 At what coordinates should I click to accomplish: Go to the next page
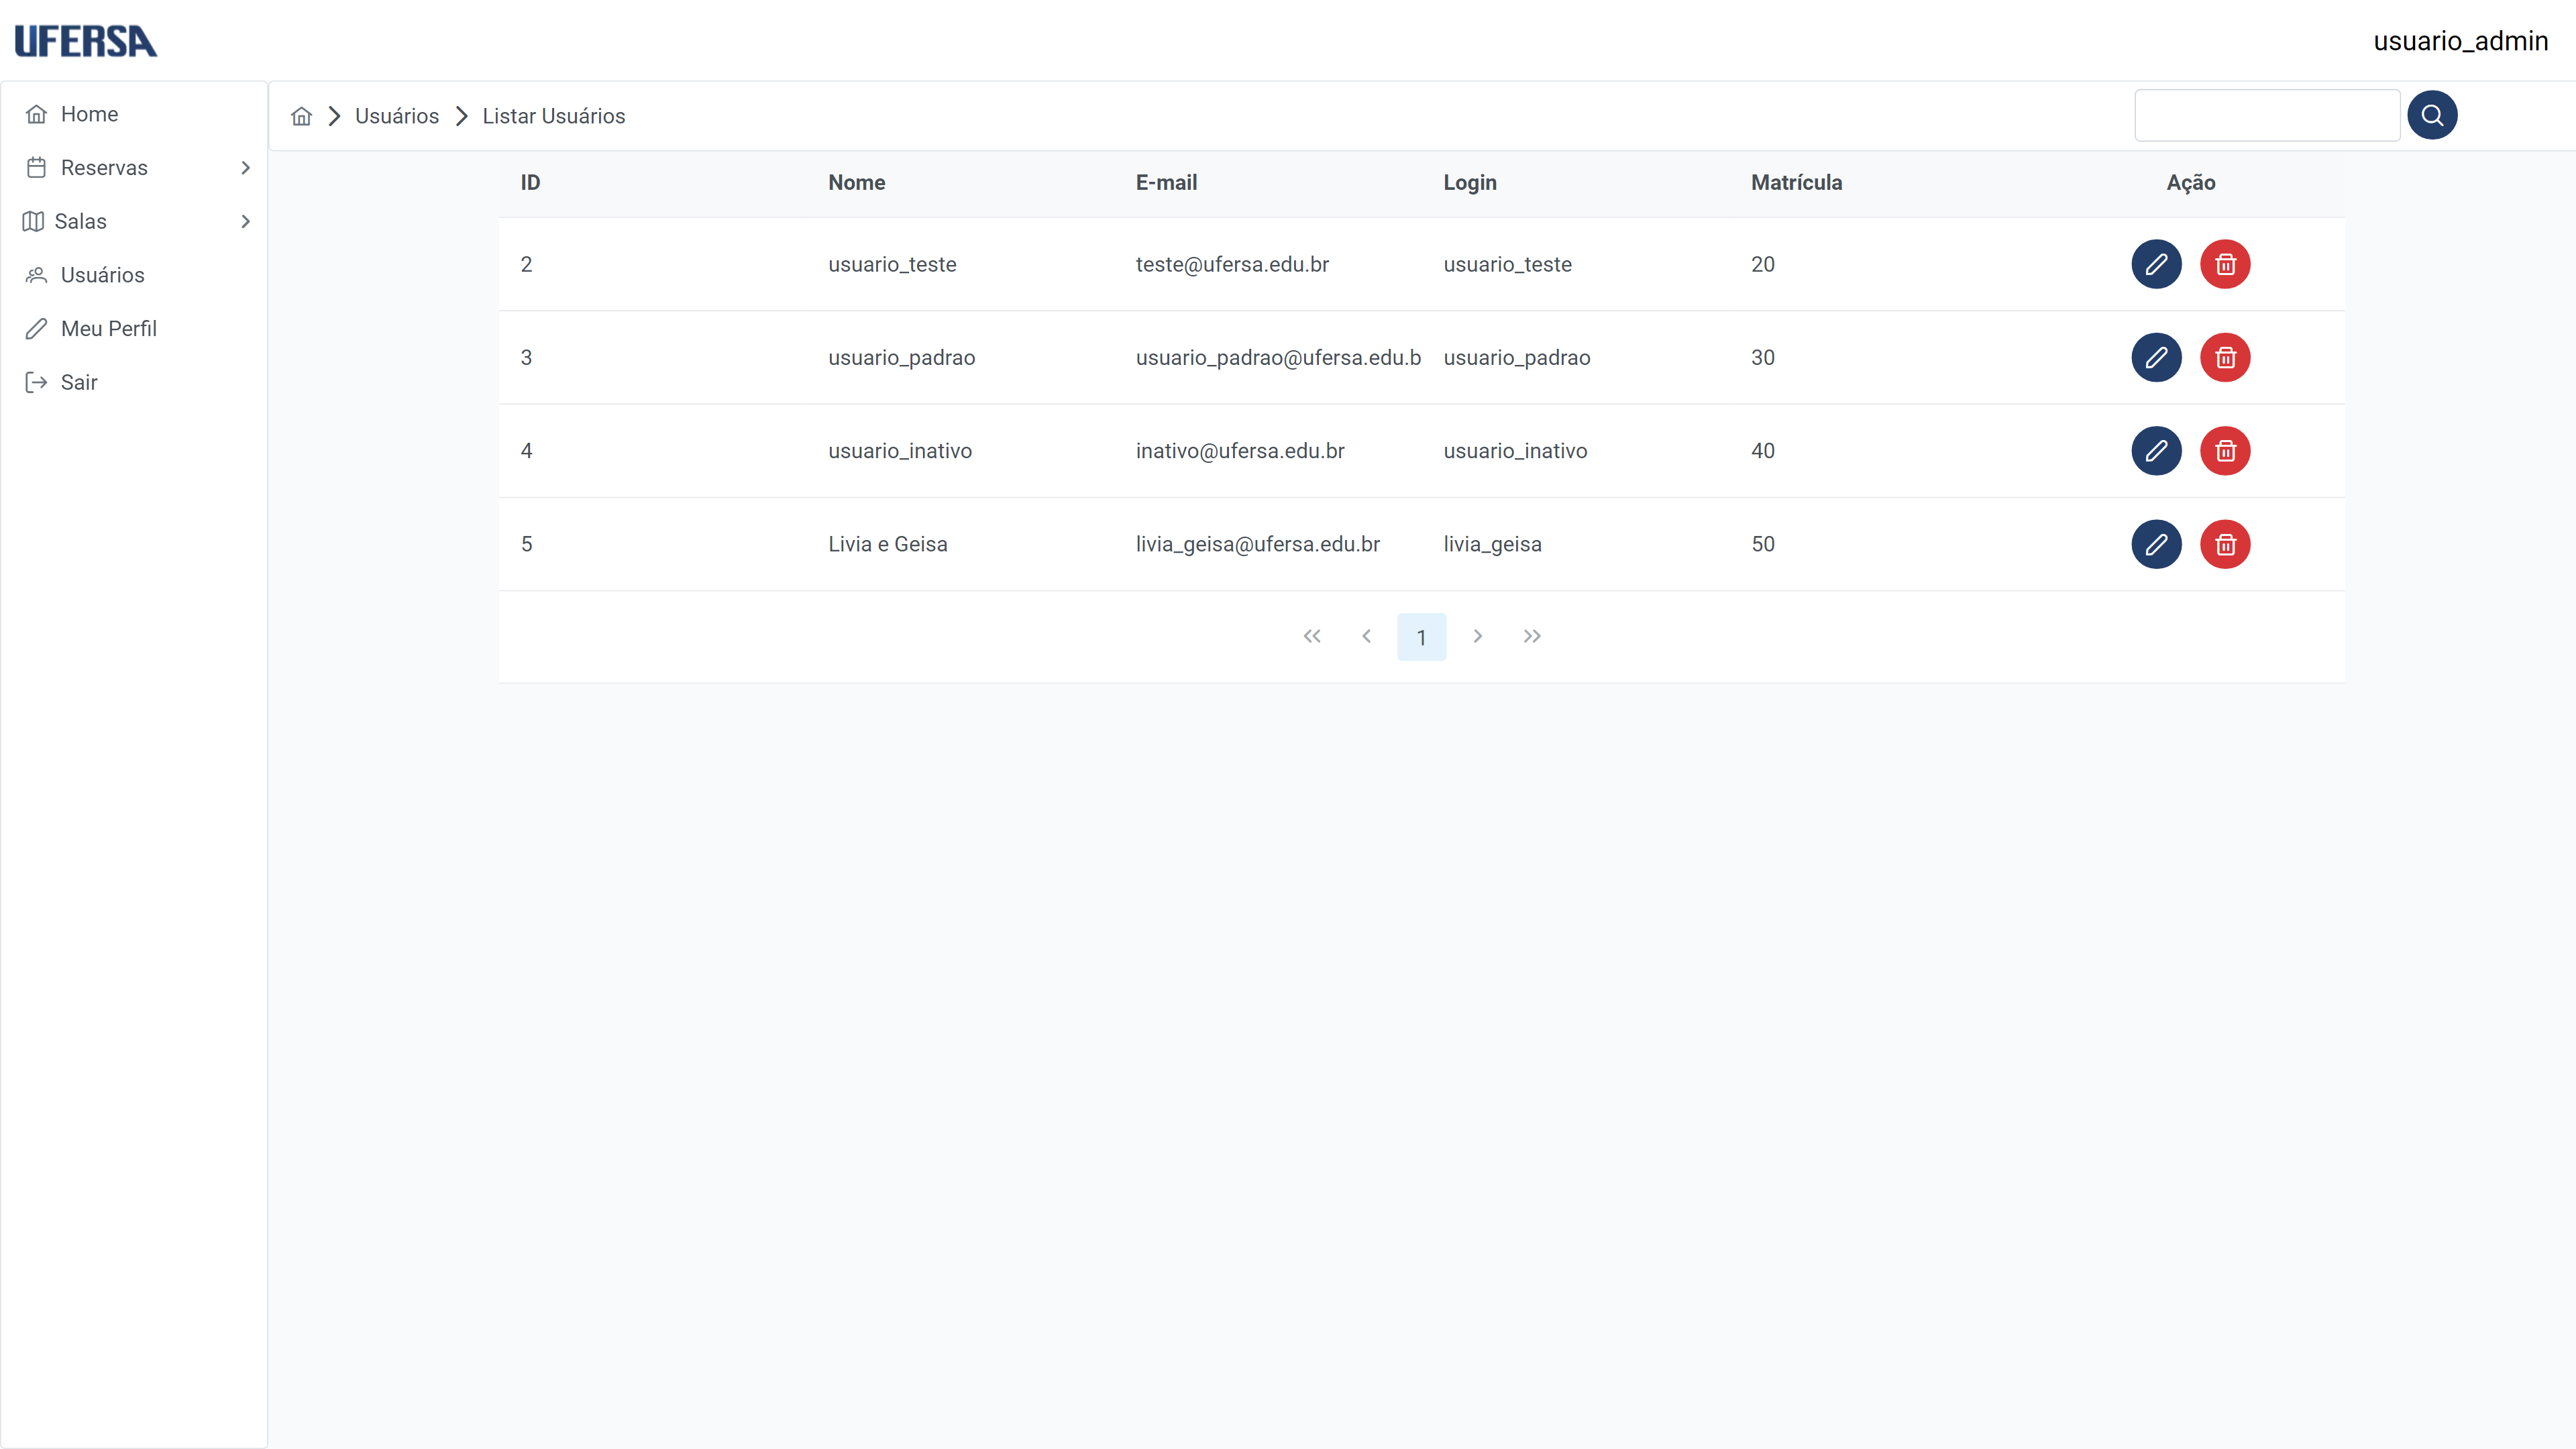pos(1477,636)
